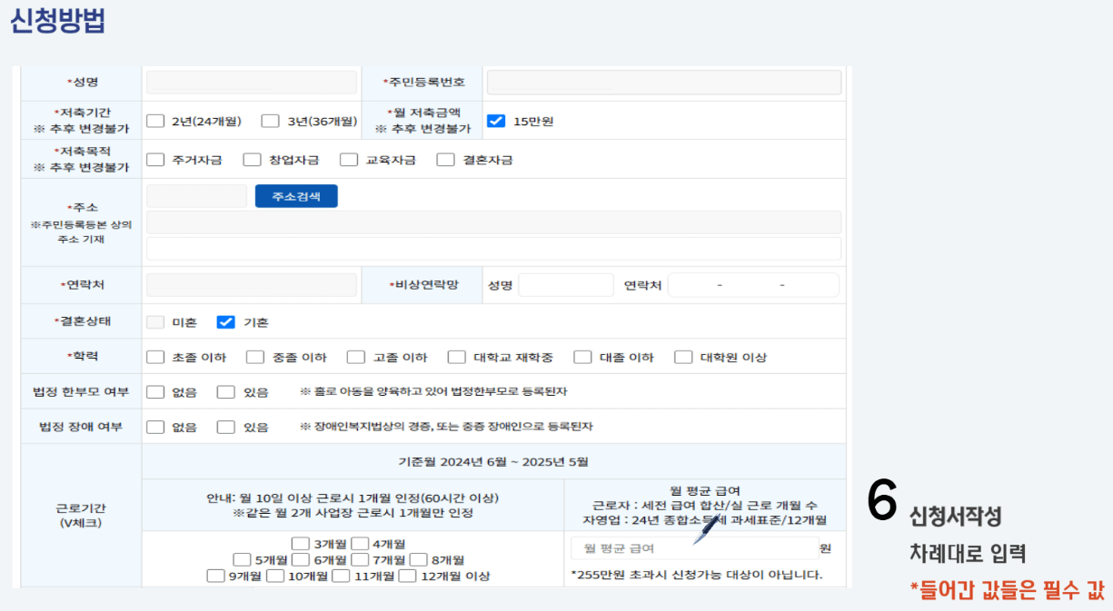Click the 주소검색 button
The image size is (1113, 611).
pyautogui.click(x=296, y=196)
